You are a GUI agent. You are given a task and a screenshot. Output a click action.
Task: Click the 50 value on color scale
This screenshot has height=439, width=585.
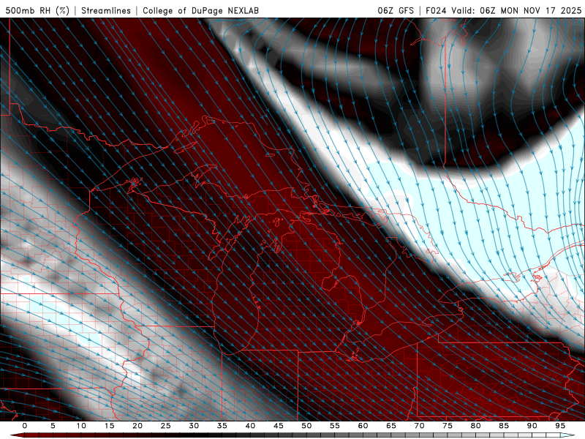306,426
